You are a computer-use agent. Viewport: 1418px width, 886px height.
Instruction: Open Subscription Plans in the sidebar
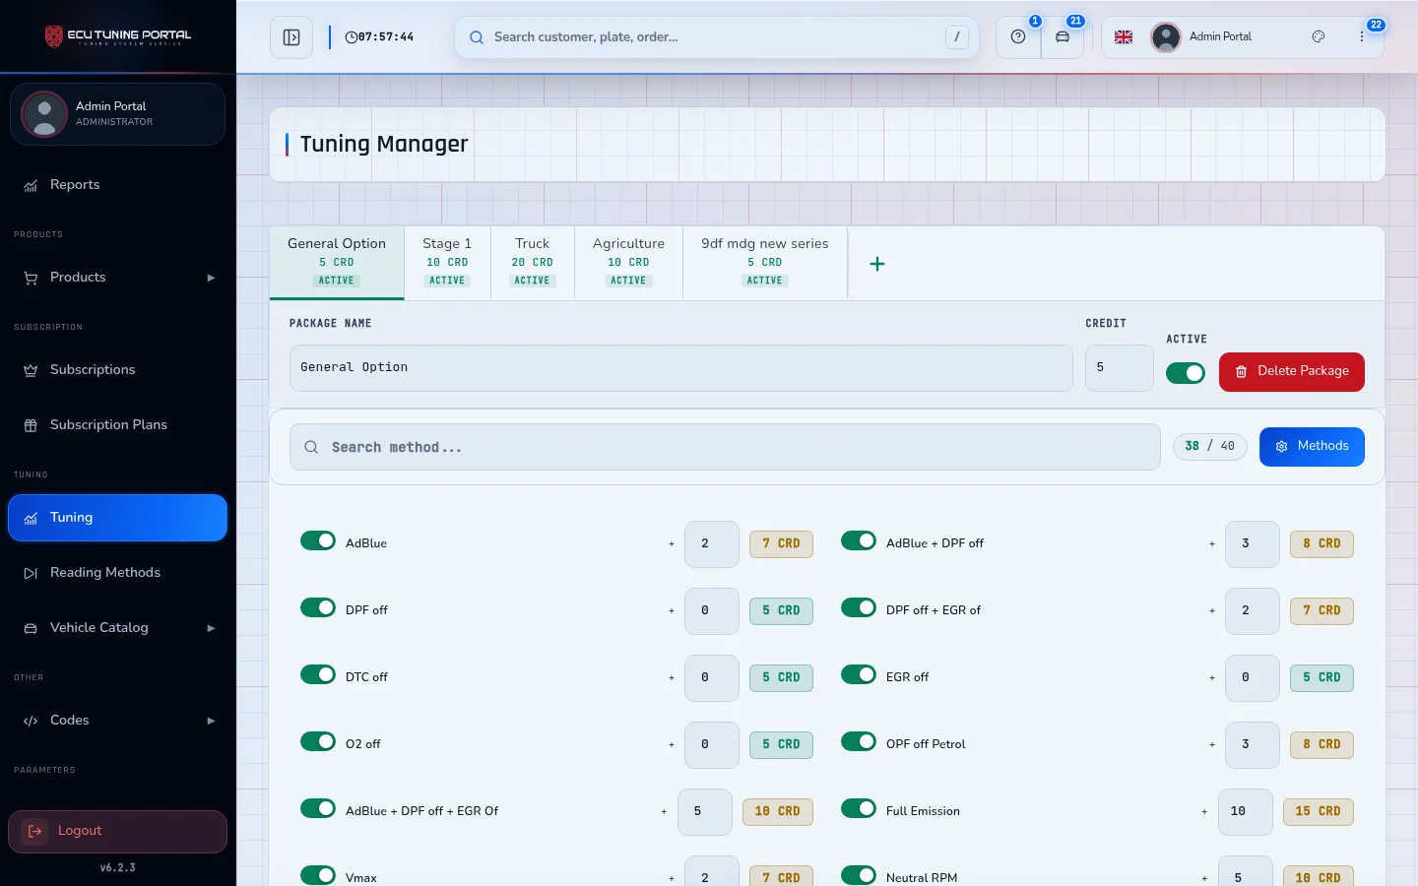[117, 425]
